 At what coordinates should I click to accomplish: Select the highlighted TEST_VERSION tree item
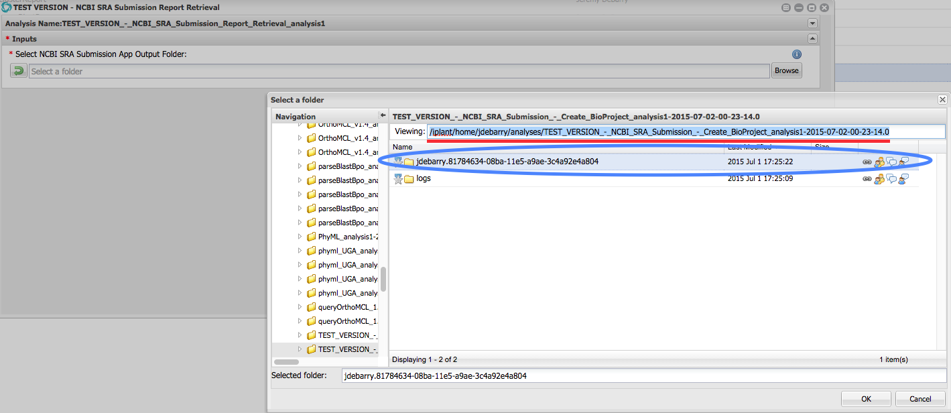[348, 349]
